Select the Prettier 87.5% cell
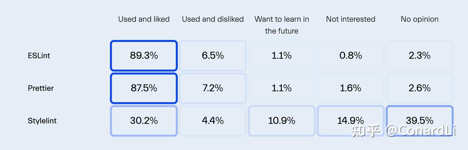Image resolution: width=468 pixels, height=150 pixels. (144, 88)
